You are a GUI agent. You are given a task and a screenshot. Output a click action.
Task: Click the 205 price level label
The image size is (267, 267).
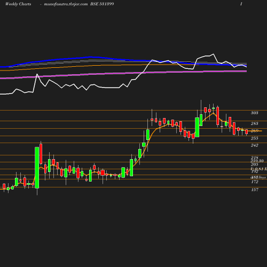click(x=255, y=164)
